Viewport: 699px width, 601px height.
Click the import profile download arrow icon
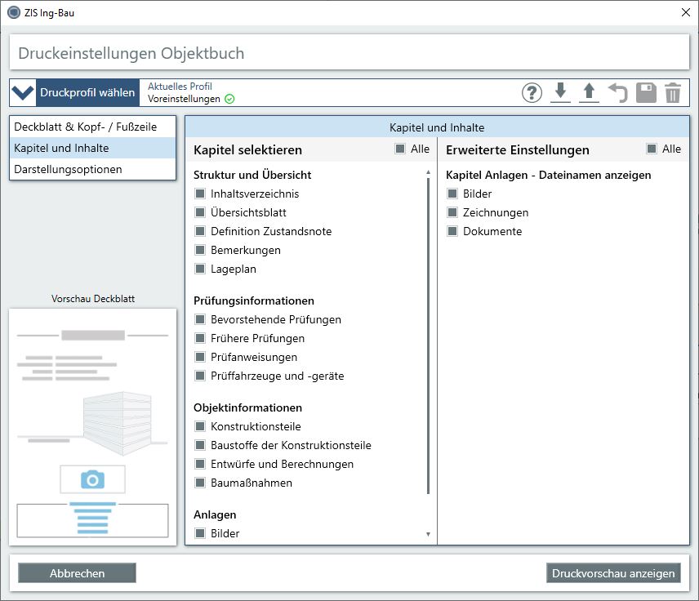tap(560, 93)
